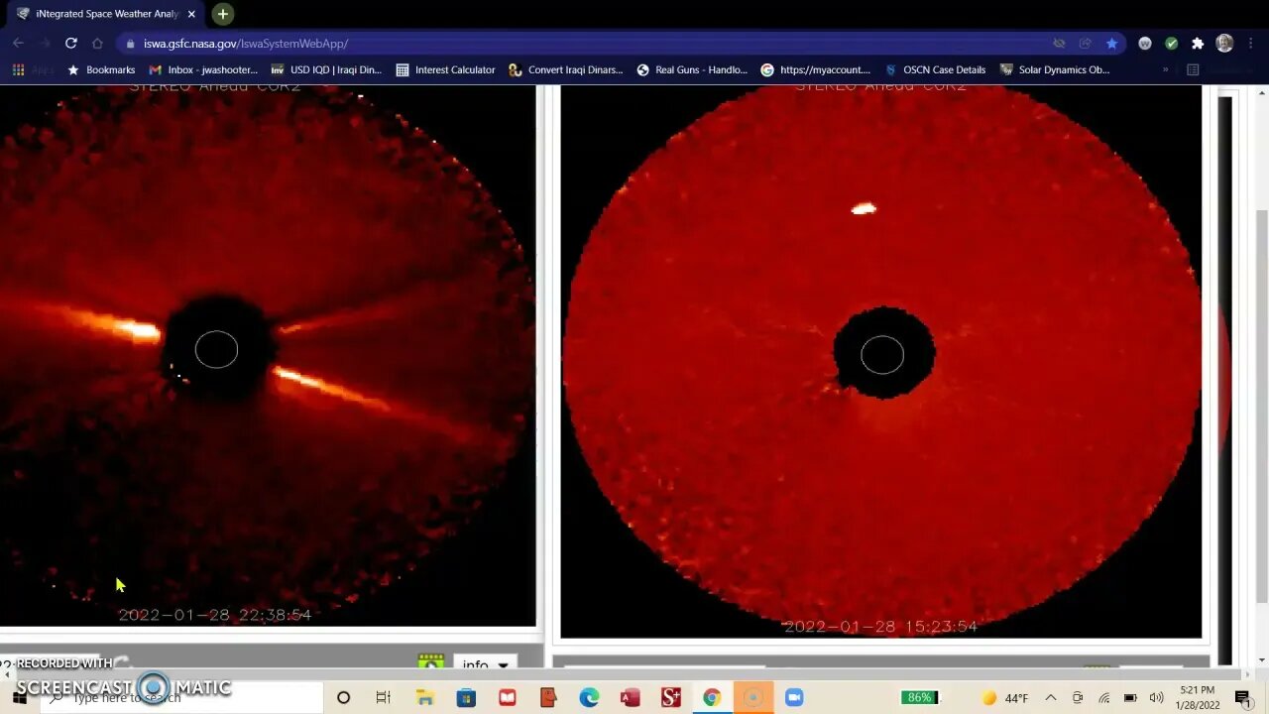Open the browser home page
The width and height of the screenshot is (1269, 714).
pos(97,44)
